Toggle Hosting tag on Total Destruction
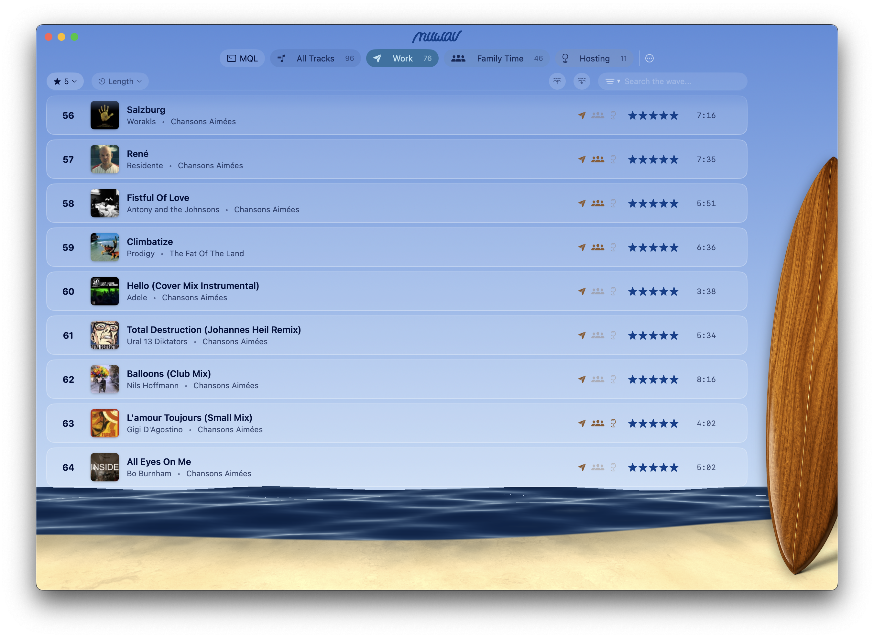Image resolution: width=874 pixels, height=638 pixels. coord(613,335)
